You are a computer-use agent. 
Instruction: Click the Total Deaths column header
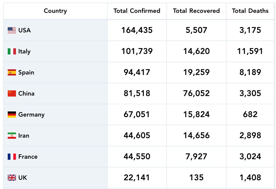tap(250, 11)
